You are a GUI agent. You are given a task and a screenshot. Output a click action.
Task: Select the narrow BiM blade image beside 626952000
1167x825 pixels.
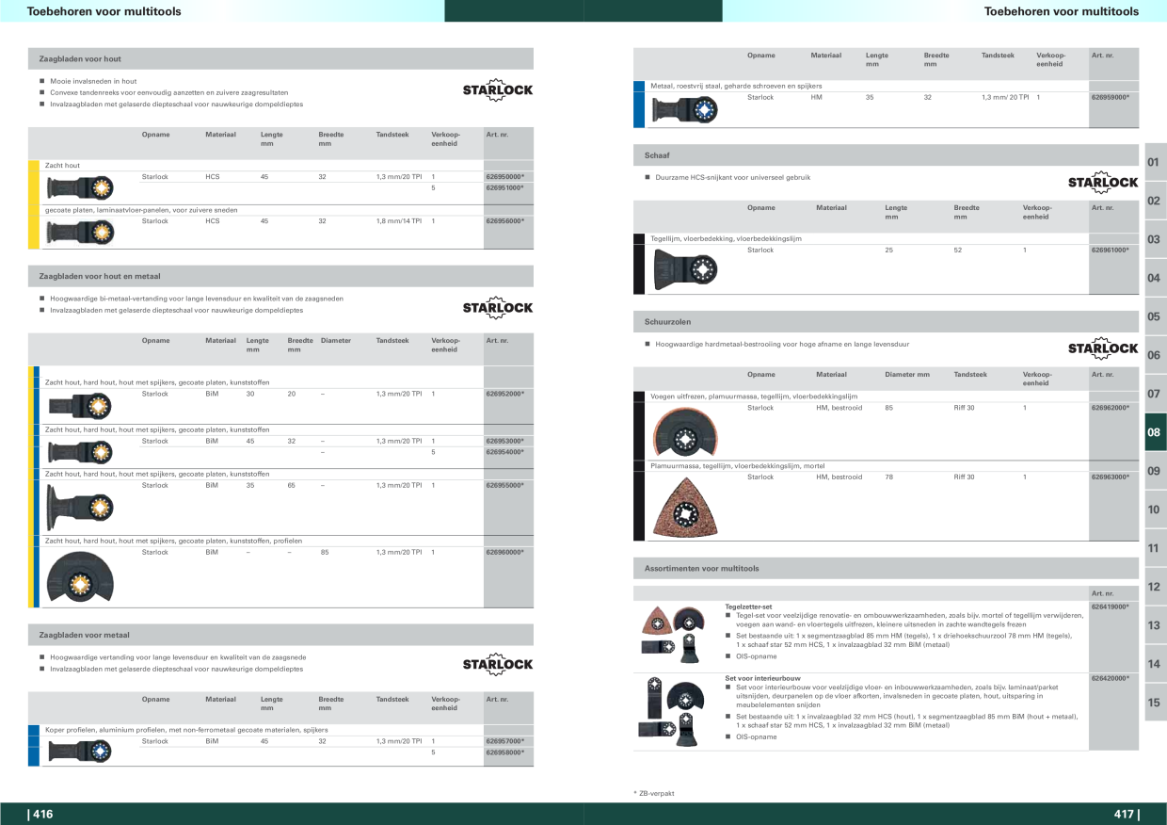tap(80, 407)
